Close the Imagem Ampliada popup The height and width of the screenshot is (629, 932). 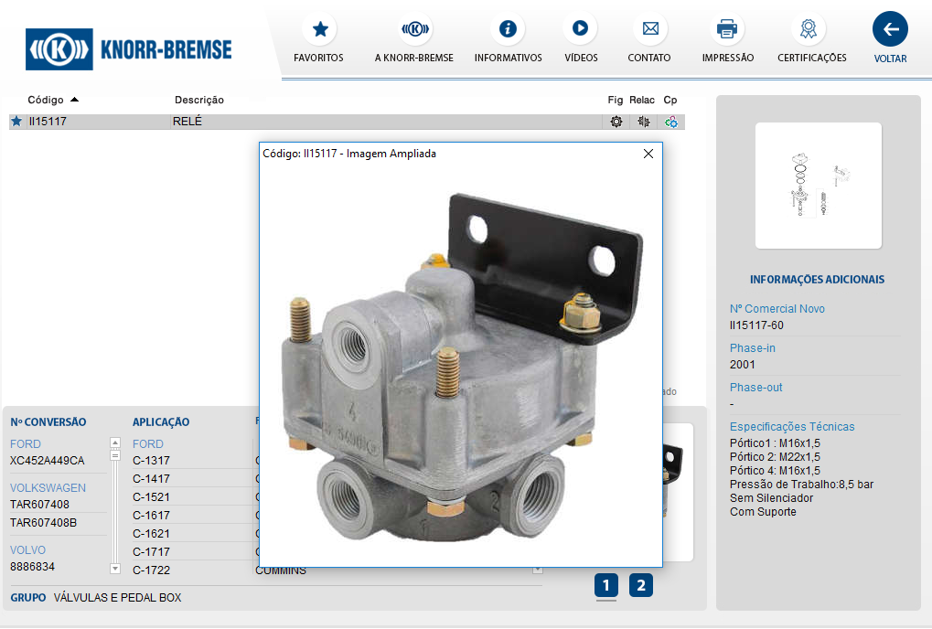coord(648,154)
